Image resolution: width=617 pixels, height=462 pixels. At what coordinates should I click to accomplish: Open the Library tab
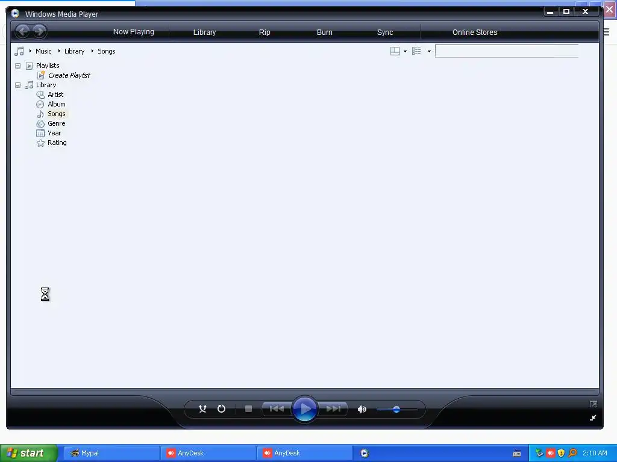click(204, 32)
